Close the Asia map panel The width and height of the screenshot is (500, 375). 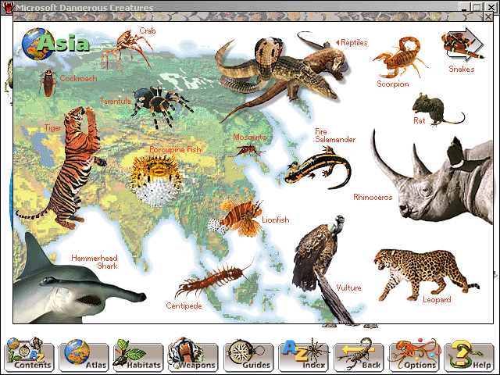[x=488, y=16]
